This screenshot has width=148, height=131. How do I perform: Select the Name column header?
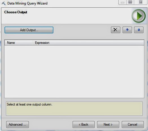pos(19,43)
